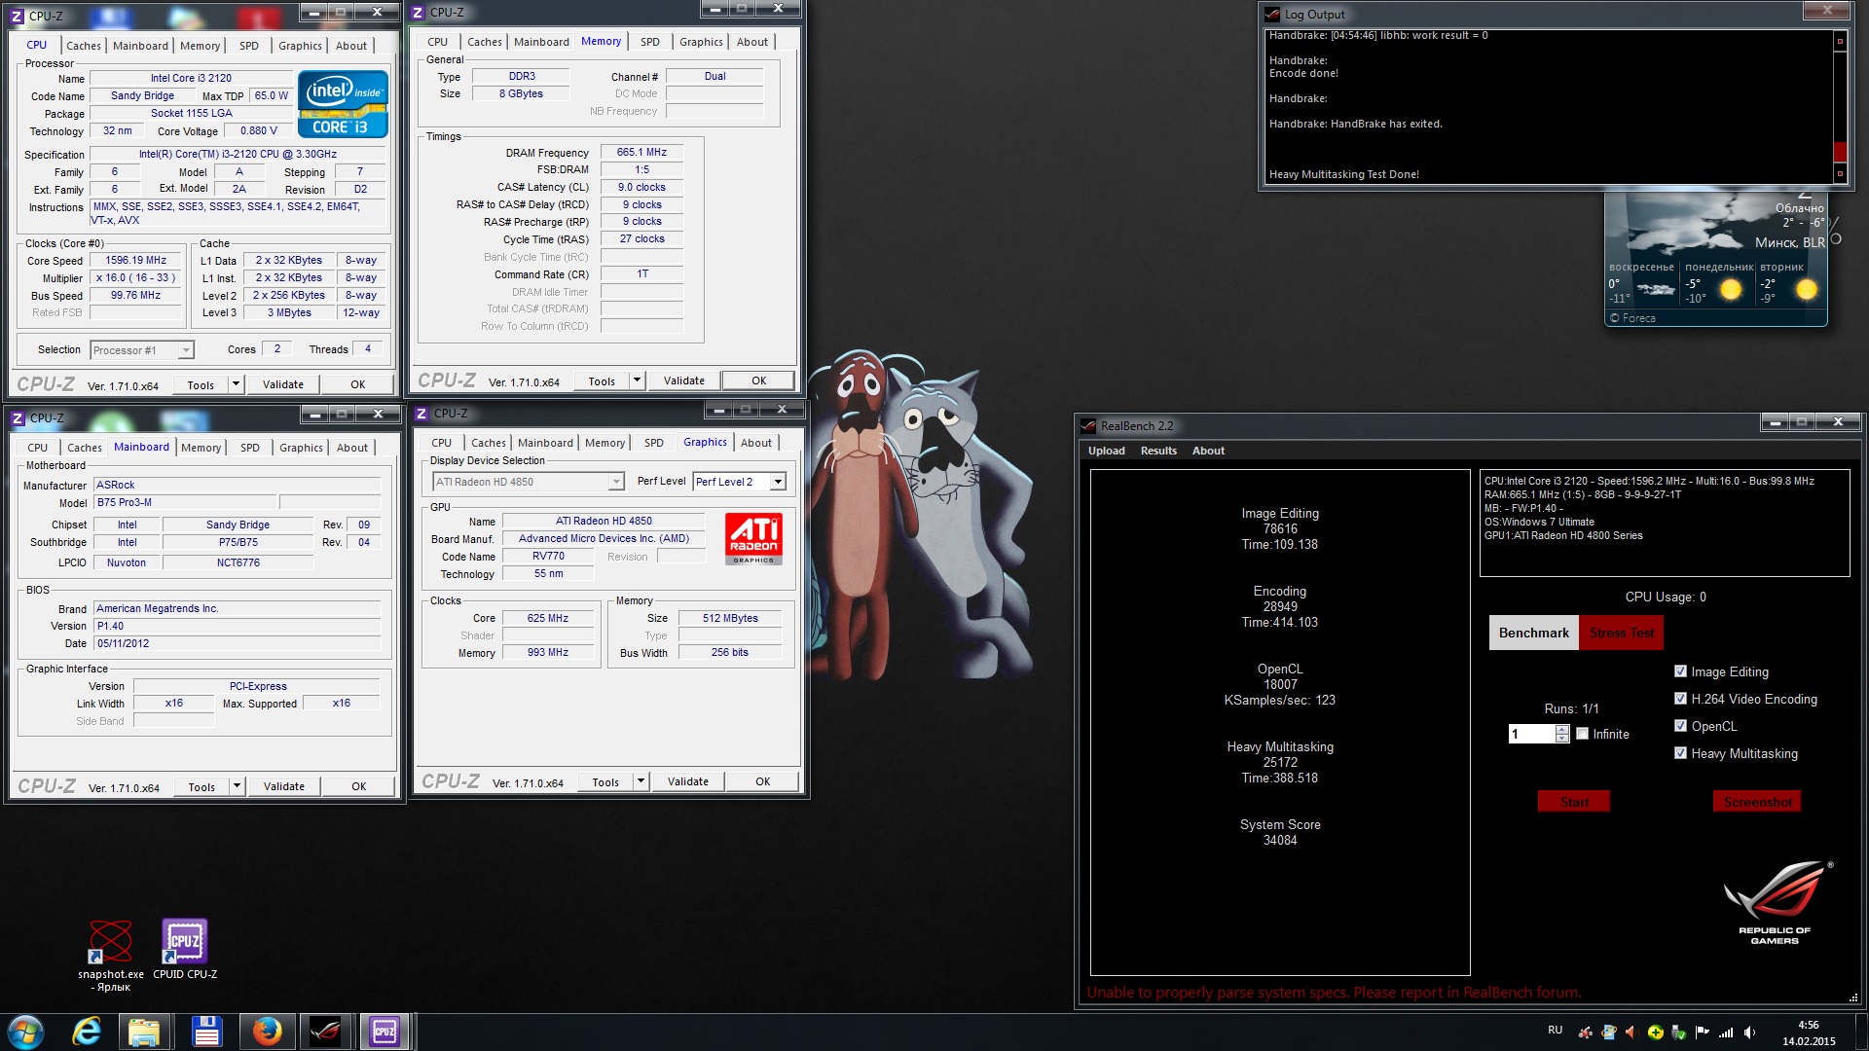Click the Intel Core i3 logo
The width and height of the screenshot is (1869, 1051).
coord(343,104)
